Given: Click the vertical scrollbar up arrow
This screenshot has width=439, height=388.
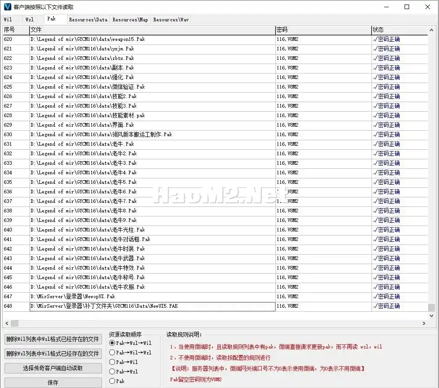Looking at the screenshot, I should (x=431, y=29).
